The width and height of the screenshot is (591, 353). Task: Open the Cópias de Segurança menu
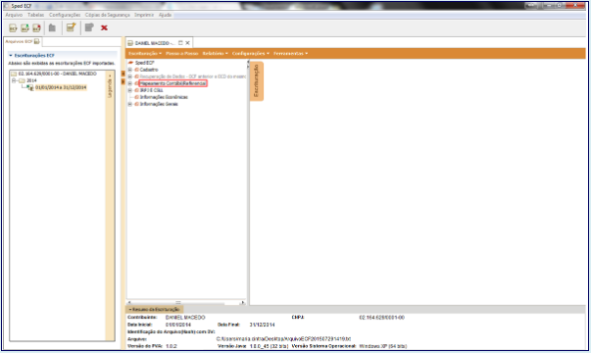108,15
